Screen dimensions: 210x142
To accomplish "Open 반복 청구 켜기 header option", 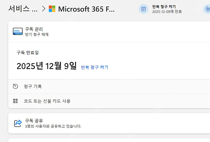I will (x=164, y=7).
